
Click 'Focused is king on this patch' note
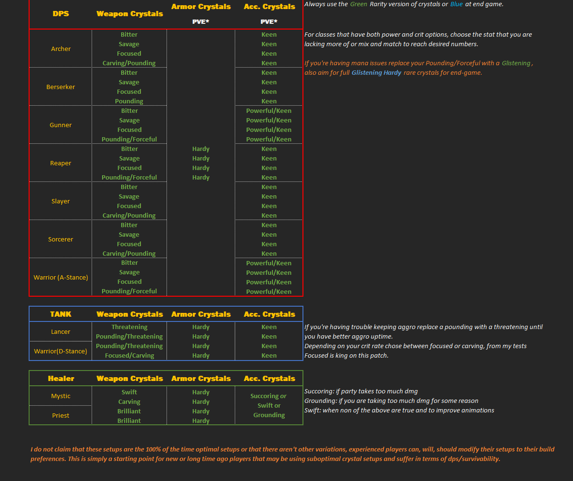[x=346, y=355]
